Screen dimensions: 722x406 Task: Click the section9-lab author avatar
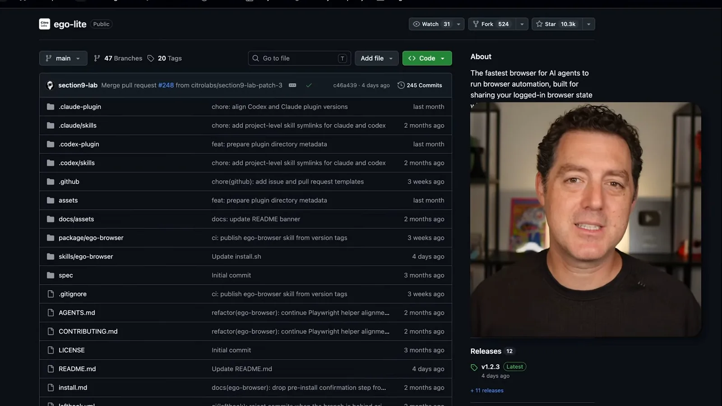coord(50,85)
